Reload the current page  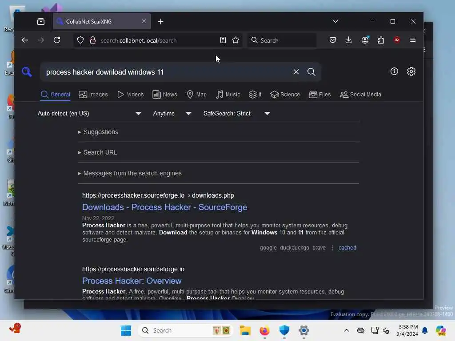57,40
